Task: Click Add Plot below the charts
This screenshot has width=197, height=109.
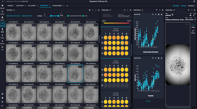Action: point(148,101)
